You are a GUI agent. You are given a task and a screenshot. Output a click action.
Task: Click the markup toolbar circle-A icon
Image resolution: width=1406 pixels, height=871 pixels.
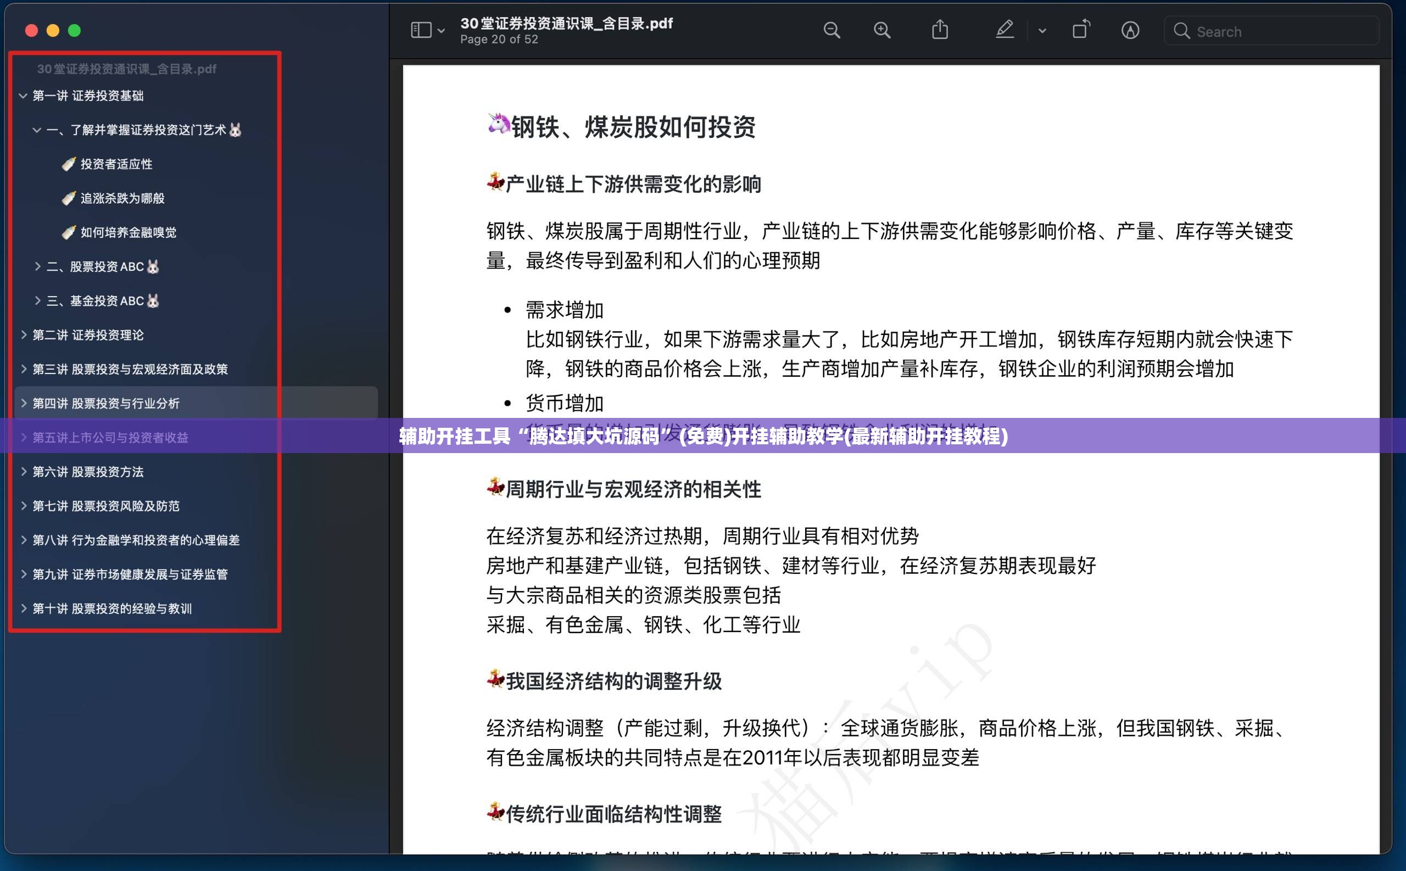point(1130,30)
